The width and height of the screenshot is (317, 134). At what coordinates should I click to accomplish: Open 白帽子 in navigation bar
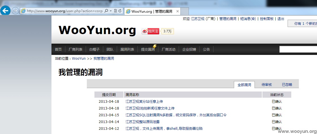94,49
